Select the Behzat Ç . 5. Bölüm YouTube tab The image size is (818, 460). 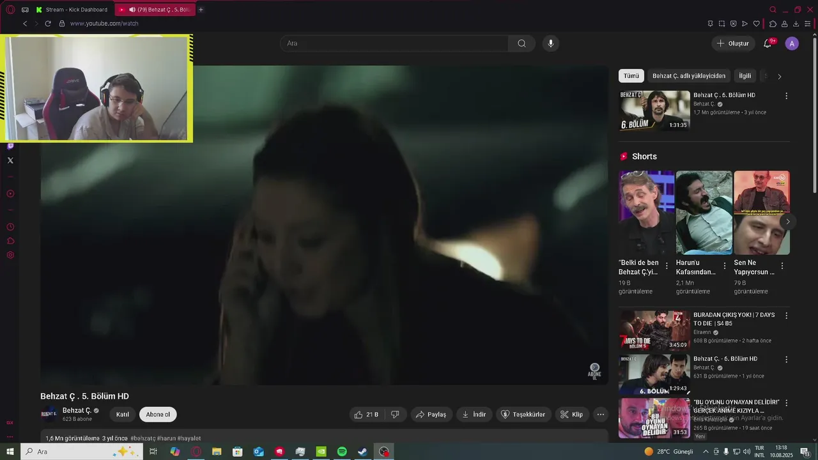[x=155, y=10]
